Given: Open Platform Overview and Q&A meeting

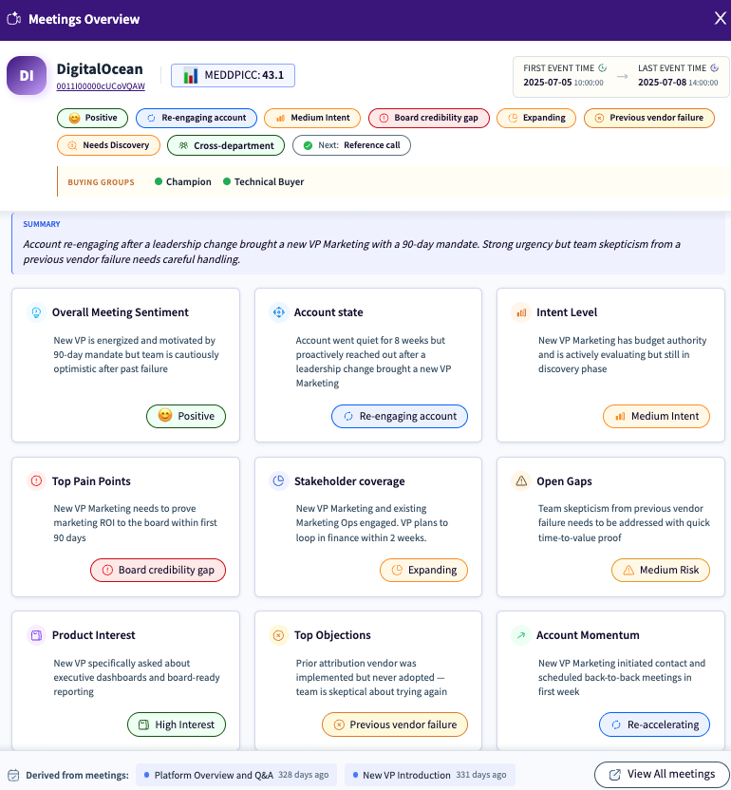Looking at the screenshot, I should coord(235,775).
